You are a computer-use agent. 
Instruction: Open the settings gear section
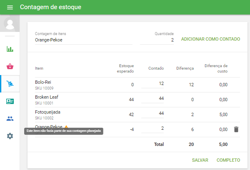pyautogui.click(x=10, y=136)
